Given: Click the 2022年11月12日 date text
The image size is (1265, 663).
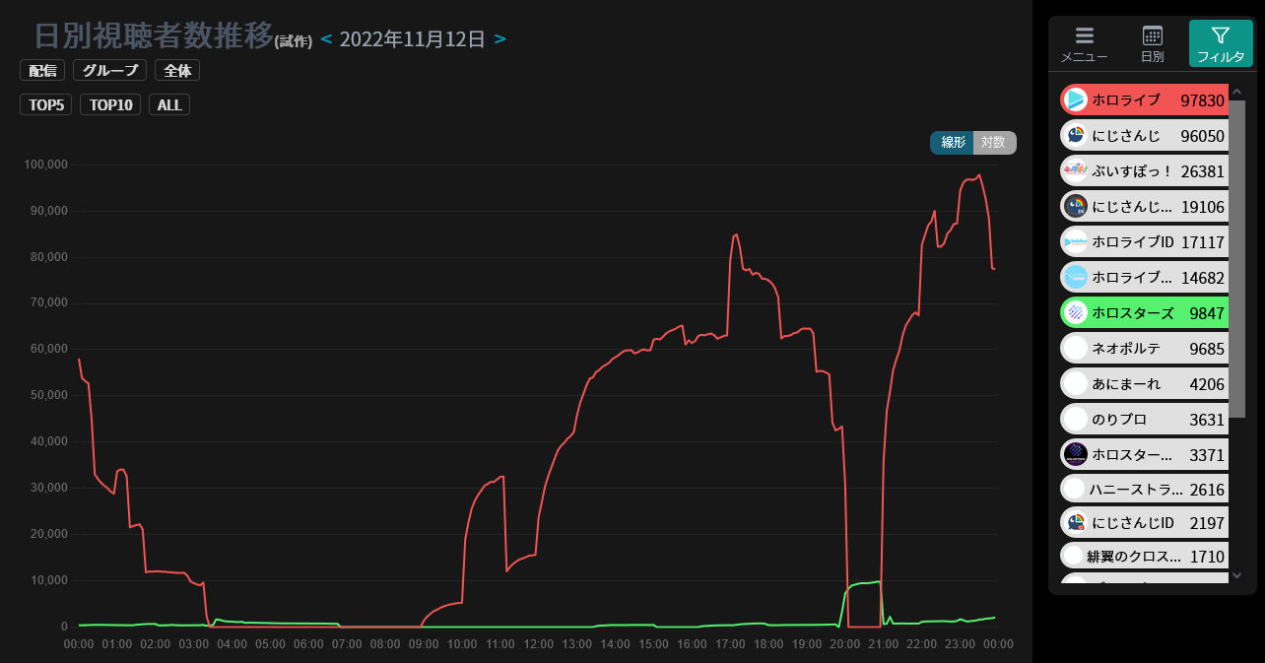Looking at the screenshot, I should point(413,39).
